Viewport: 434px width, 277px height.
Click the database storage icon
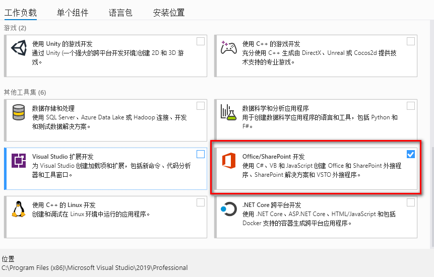coord(19,112)
